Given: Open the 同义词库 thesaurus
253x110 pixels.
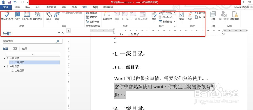Looking at the screenshot, I should pyautogui.click(x=27, y=16).
